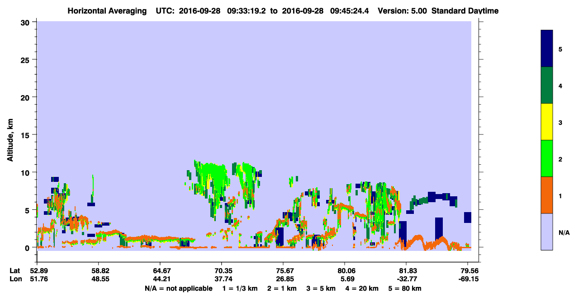Click the bright green color bar segment labeled 2
The image size is (588, 301).
point(547,158)
